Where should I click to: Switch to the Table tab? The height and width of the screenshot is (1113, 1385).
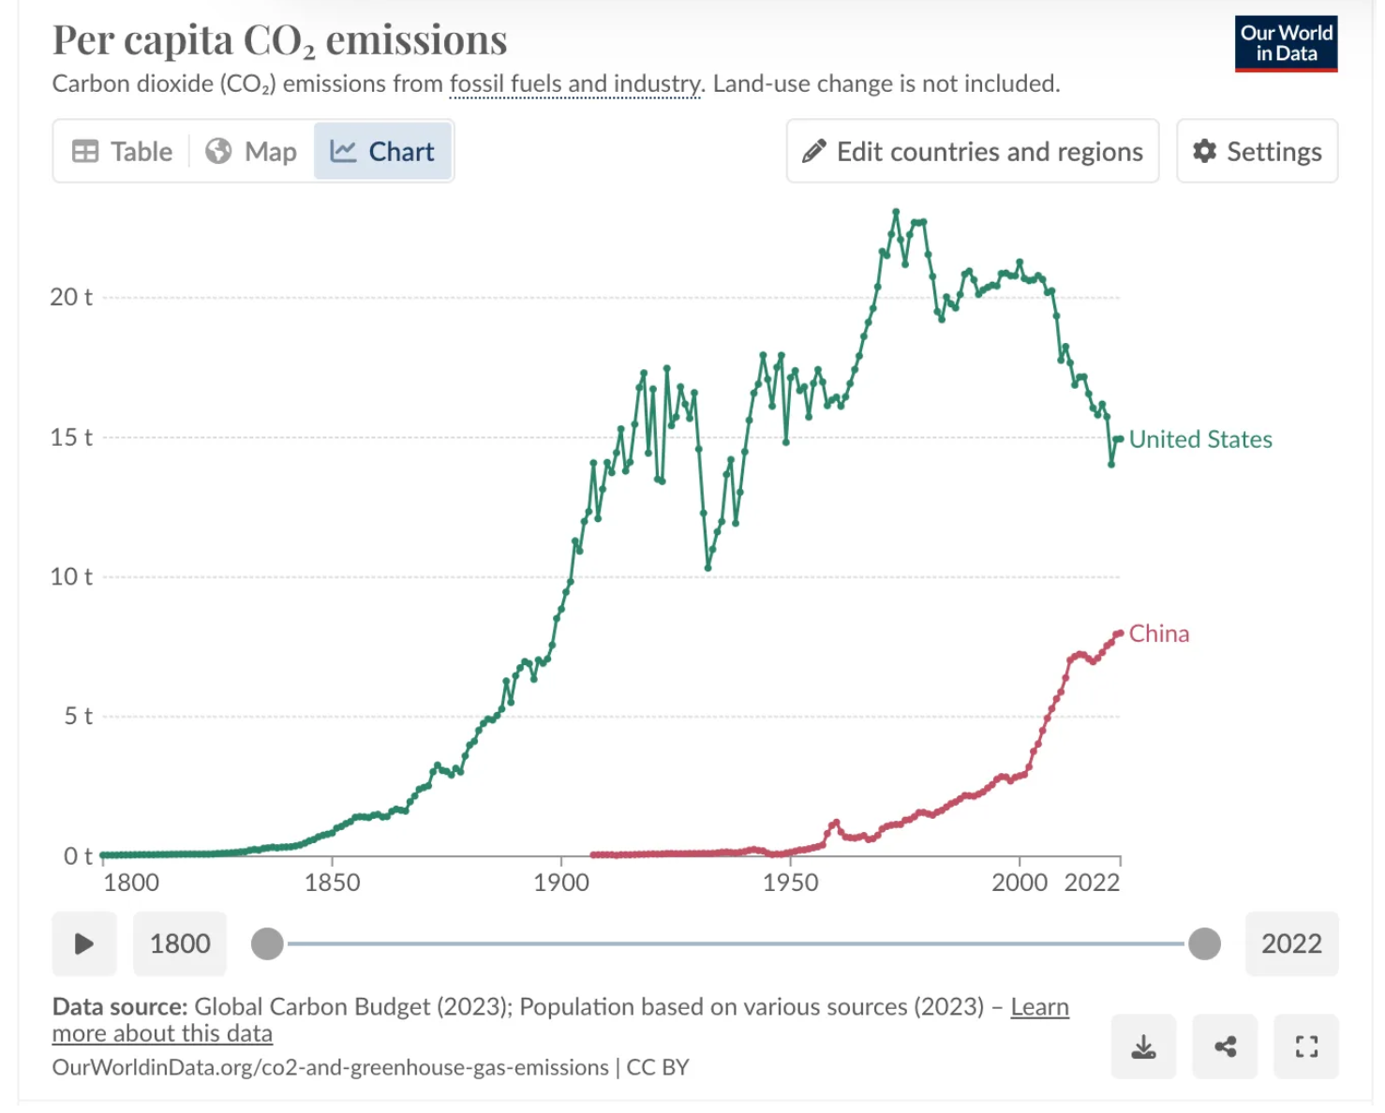[x=123, y=152]
